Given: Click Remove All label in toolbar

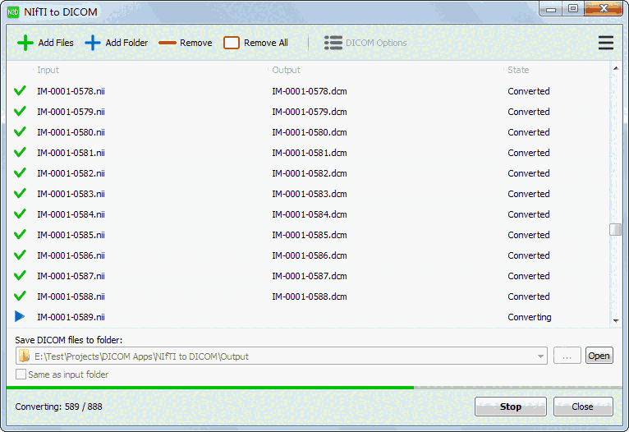Looking at the screenshot, I should [x=265, y=43].
